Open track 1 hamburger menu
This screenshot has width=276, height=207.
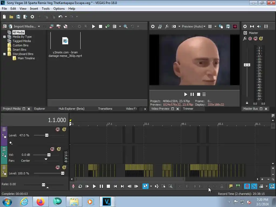pyautogui.click(x=4, y=130)
